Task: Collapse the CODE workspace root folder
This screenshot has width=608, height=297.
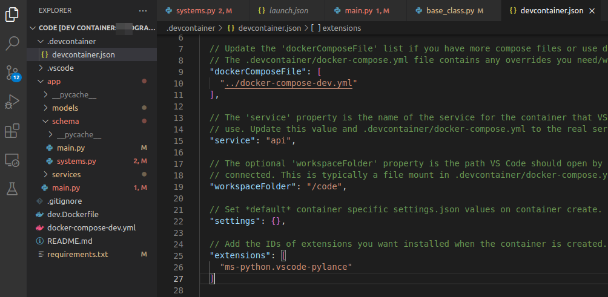Action: [x=32, y=28]
